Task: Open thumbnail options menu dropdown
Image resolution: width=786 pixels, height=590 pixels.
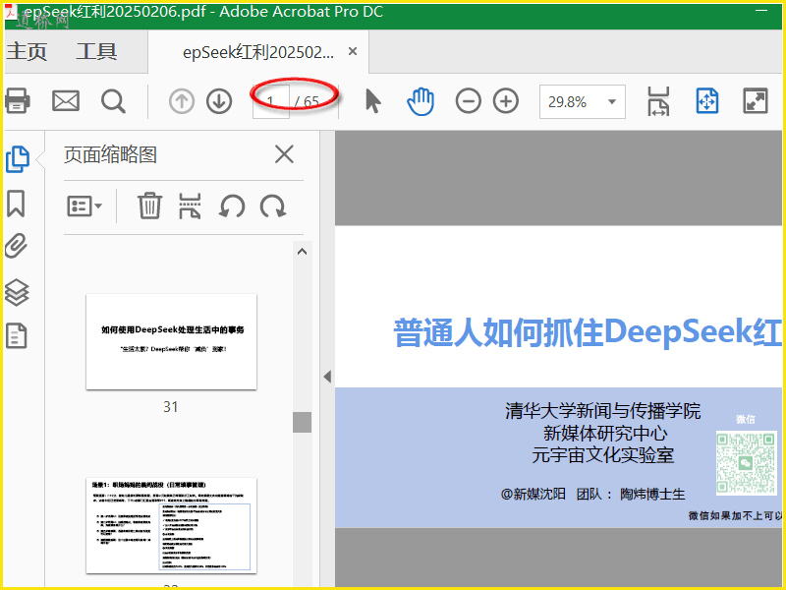Action: tap(84, 206)
